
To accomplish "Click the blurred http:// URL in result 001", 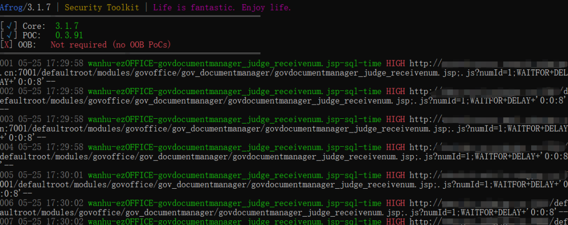I will [x=489, y=64].
